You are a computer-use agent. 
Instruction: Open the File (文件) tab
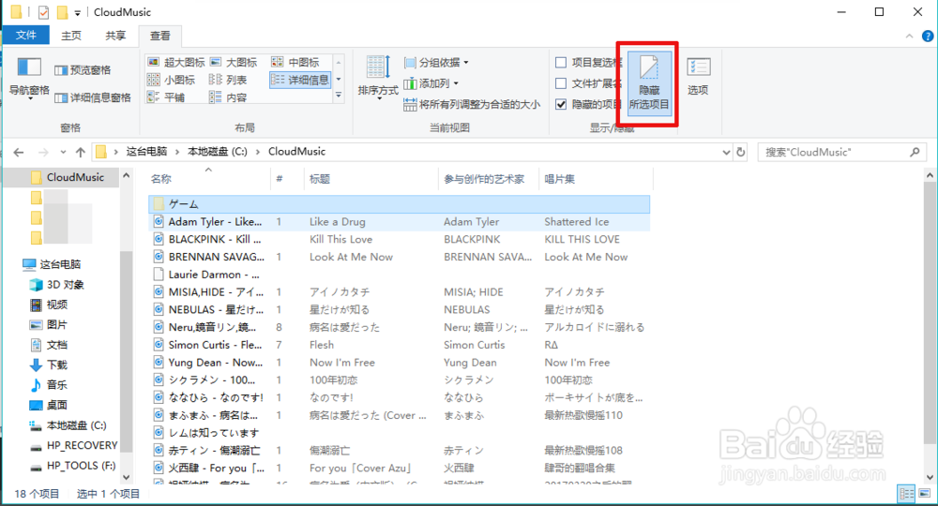(25, 36)
